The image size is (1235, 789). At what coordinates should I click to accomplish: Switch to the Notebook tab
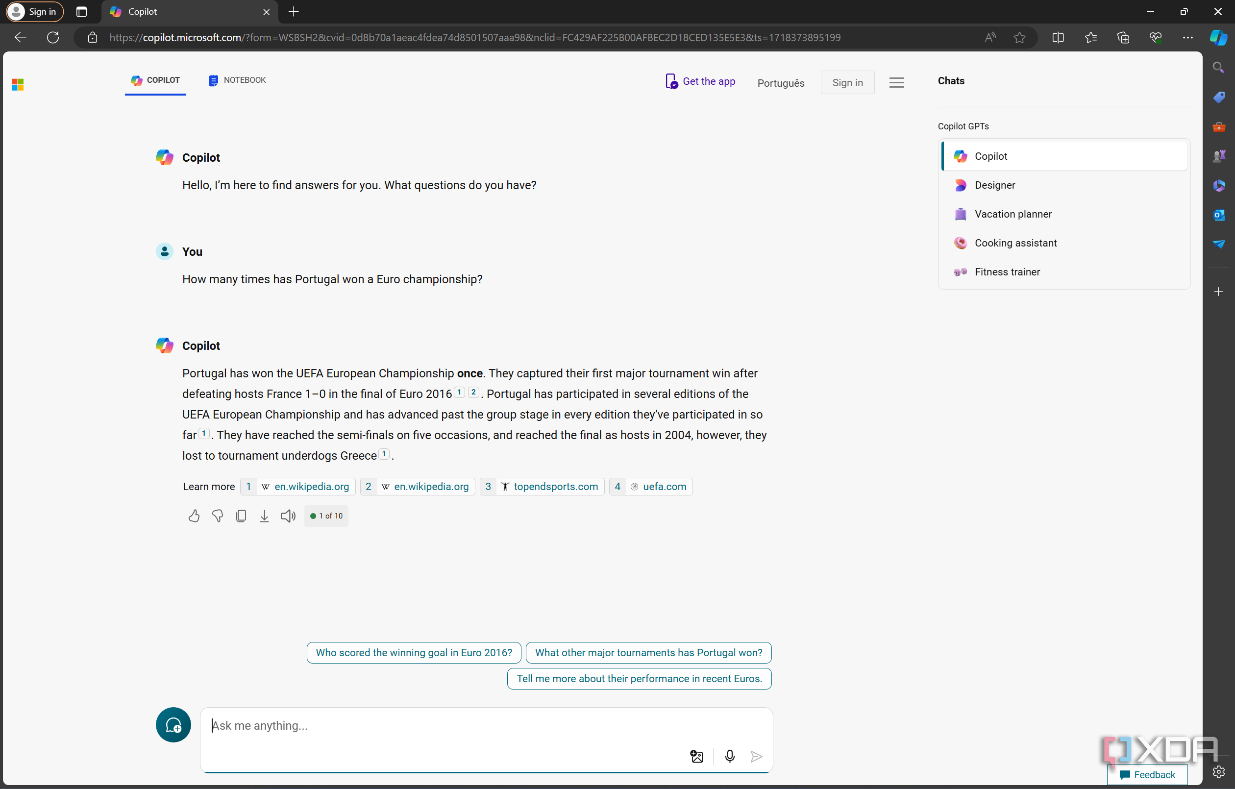[x=236, y=80]
